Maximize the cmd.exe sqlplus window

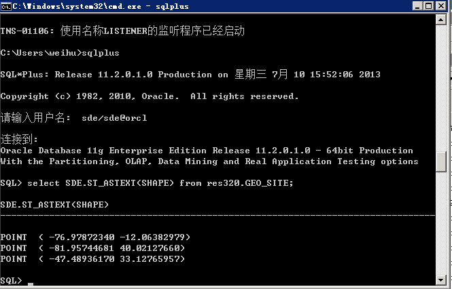(429, 6)
